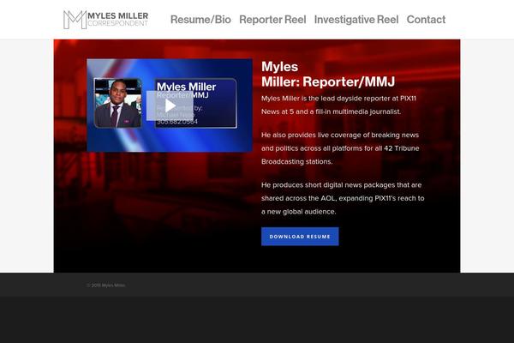This screenshot has width=514, height=343.
Task: Open the Investigative Reel page
Action: click(356, 19)
